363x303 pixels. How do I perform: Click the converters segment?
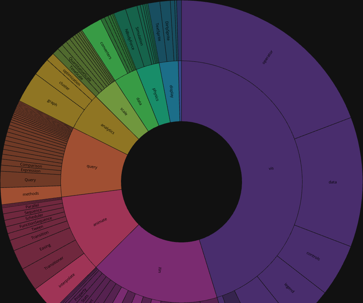coord(106,50)
